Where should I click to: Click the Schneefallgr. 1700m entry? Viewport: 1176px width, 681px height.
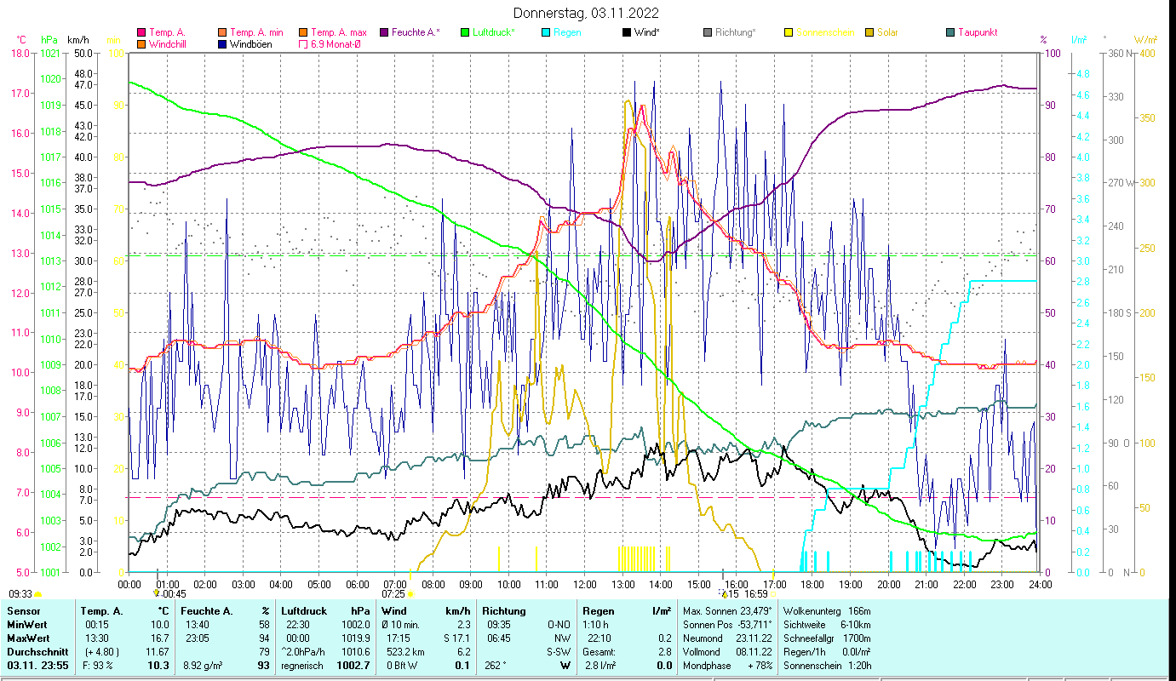[x=827, y=638]
